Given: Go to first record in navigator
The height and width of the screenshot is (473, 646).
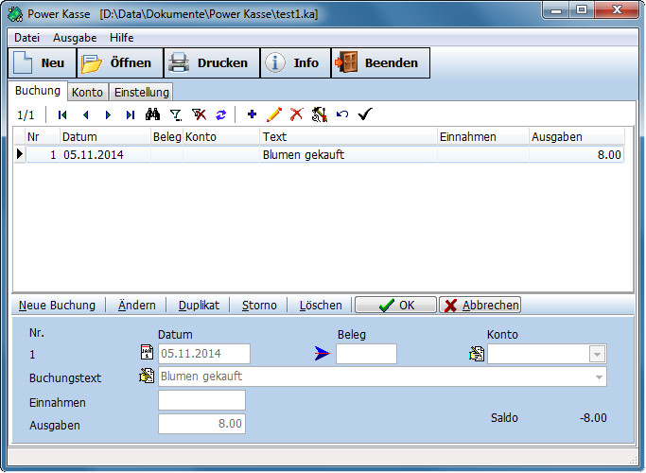Looking at the screenshot, I should (x=62, y=115).
